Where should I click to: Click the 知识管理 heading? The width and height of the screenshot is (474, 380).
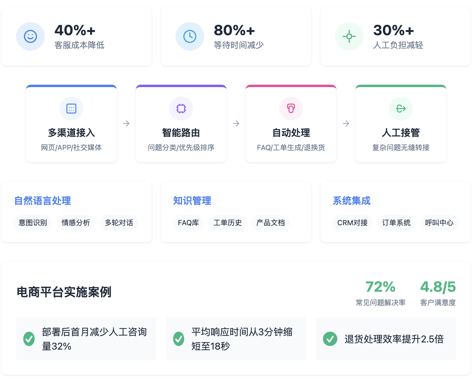pos(192,201)
